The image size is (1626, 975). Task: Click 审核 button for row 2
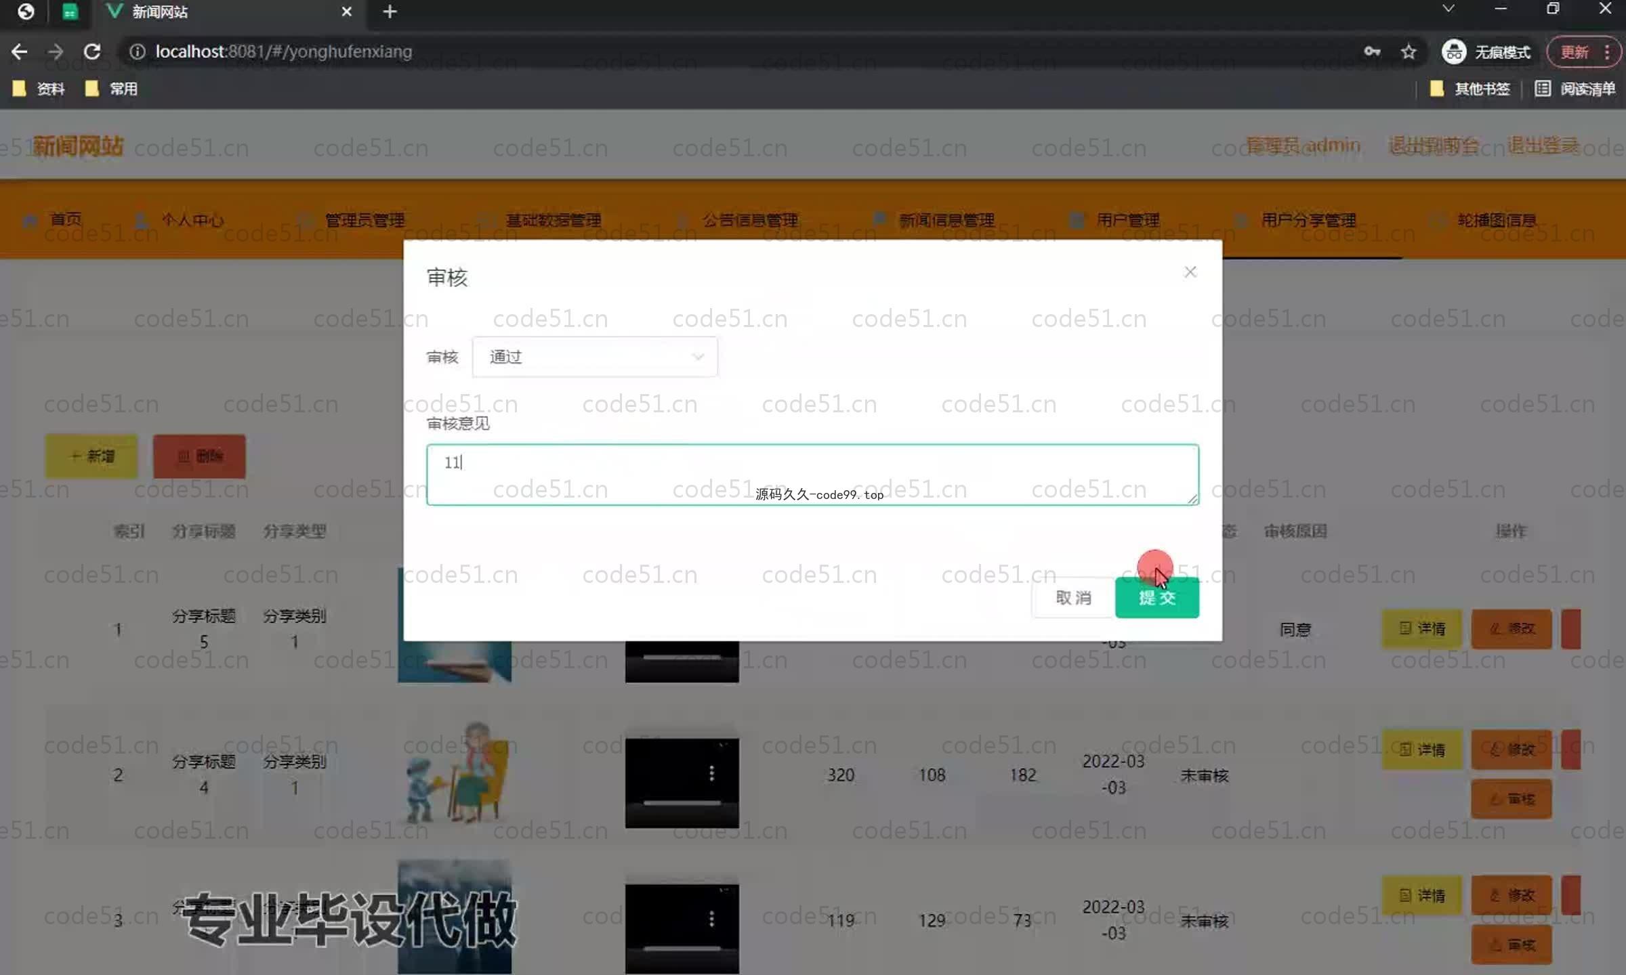pos(1512,799)
